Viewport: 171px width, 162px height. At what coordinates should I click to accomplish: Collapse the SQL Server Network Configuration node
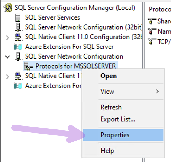click(7, 57)
